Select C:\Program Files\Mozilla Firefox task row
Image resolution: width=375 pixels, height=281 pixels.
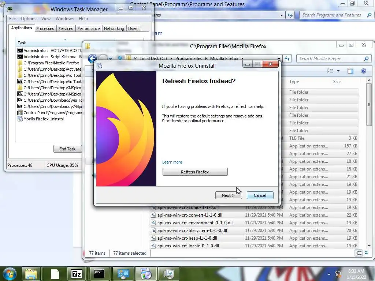tap(49, 63)
